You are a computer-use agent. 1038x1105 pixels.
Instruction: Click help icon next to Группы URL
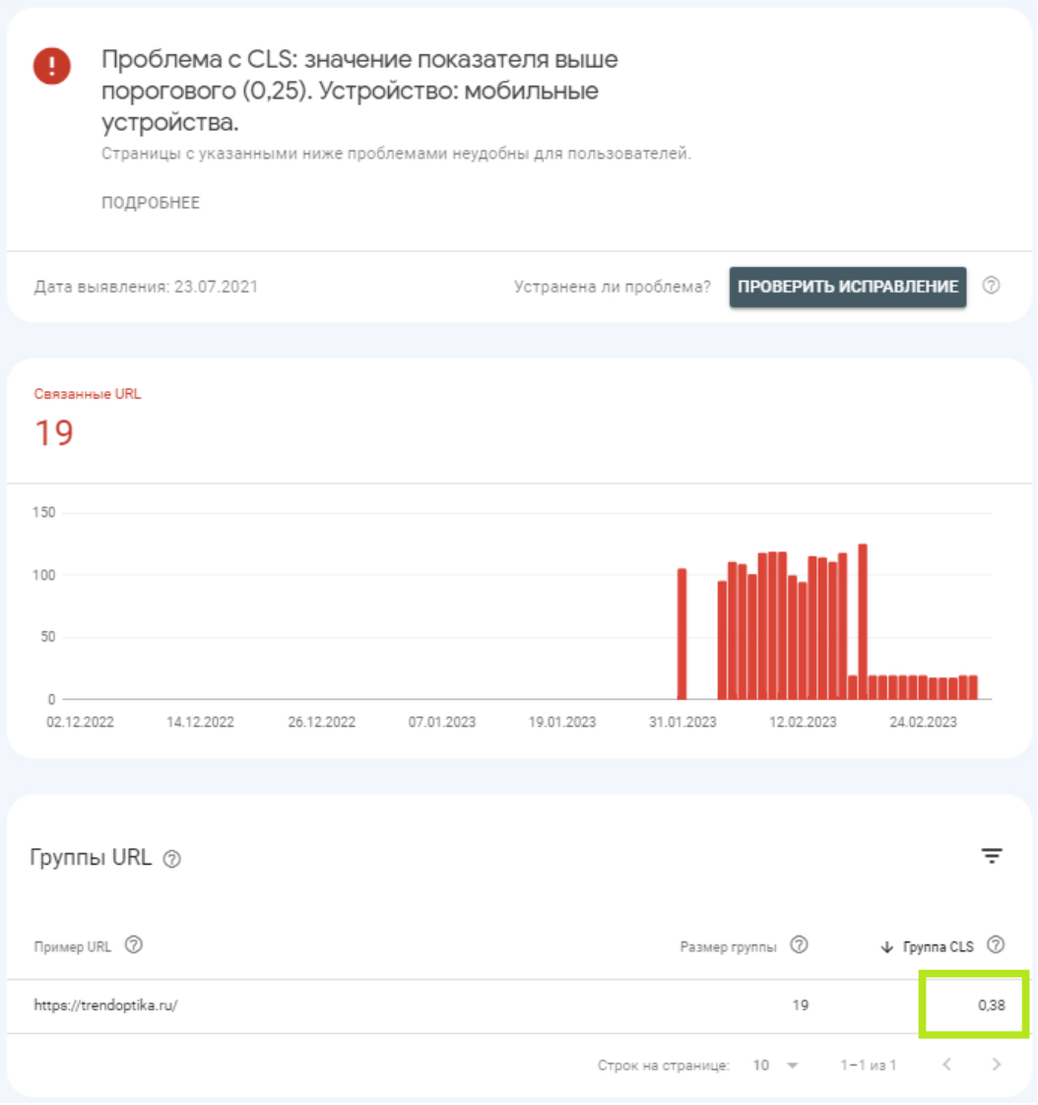[172, 859]
